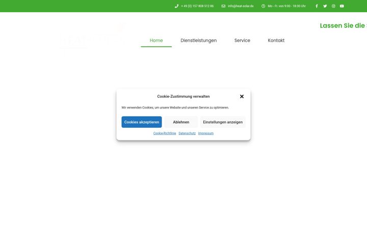This screenshot has width=367, height=229.
Task: Open the Kontakt menu item
Action: [x=276, y=40]
